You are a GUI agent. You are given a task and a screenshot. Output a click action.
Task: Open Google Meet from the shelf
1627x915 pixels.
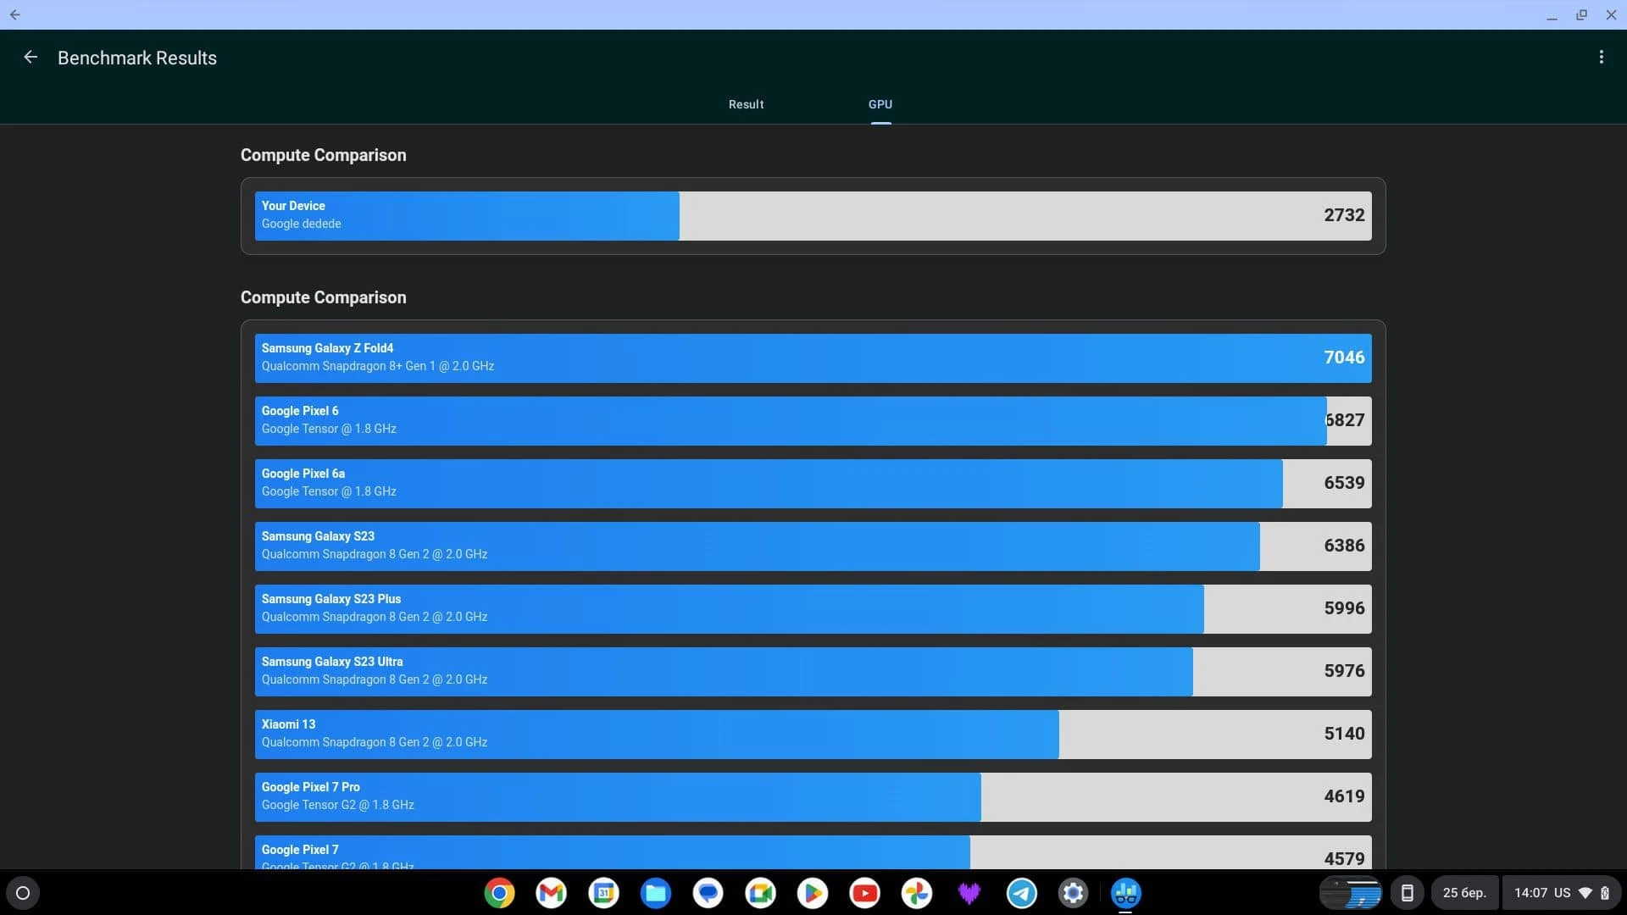coord(760,893)
